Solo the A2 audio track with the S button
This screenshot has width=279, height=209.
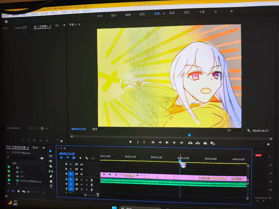[x=86, y=185]
